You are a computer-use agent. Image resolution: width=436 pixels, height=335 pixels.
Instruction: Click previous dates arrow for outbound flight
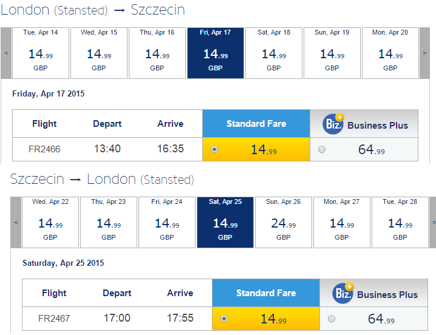click(6, 53)
